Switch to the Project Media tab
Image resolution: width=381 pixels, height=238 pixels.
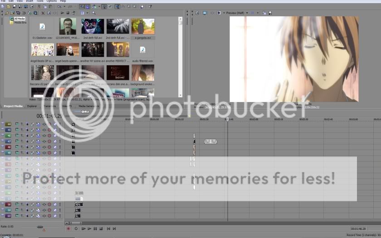[x=13, y=106]
